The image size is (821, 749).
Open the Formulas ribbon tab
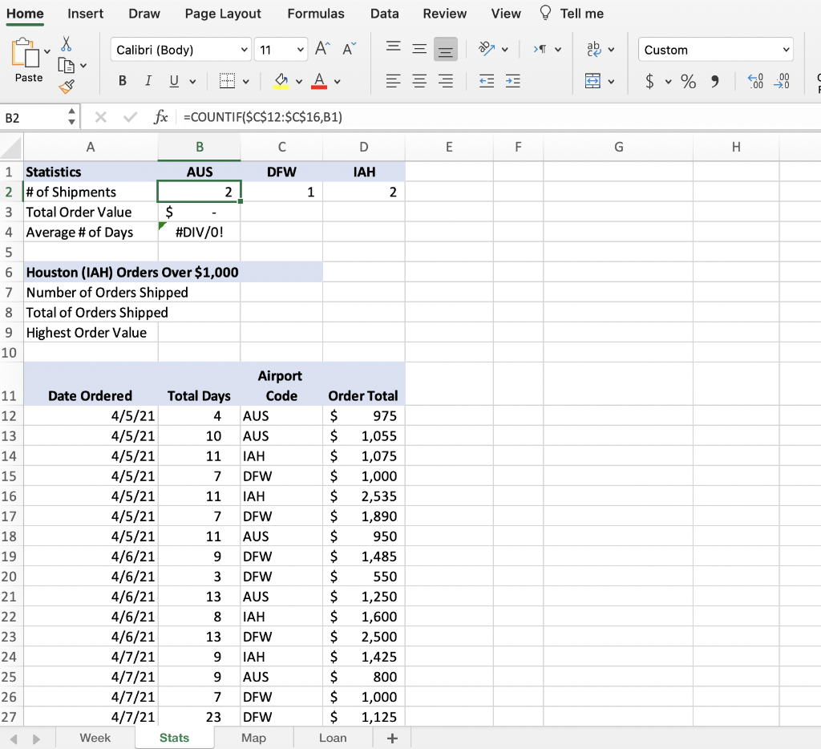click(316, 14)
